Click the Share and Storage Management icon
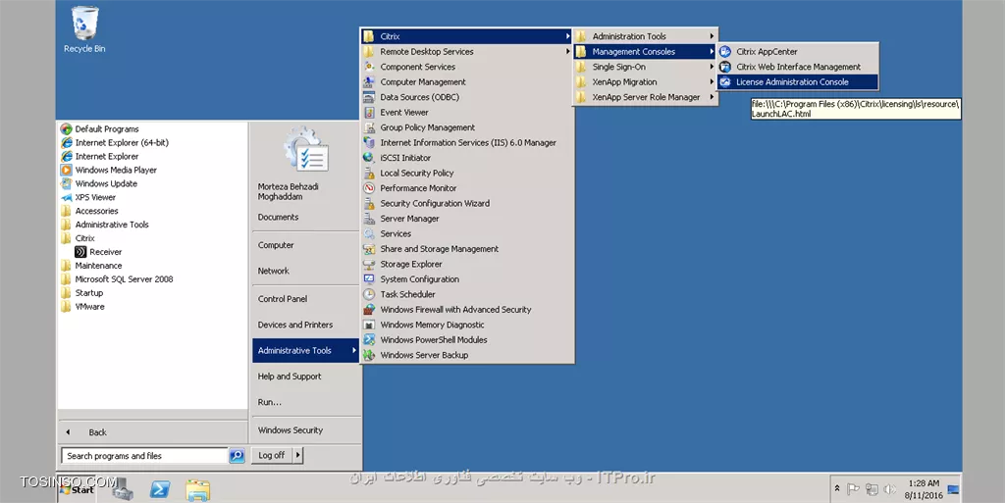This screenshot has width=1005, height=503. click(369, 249)
